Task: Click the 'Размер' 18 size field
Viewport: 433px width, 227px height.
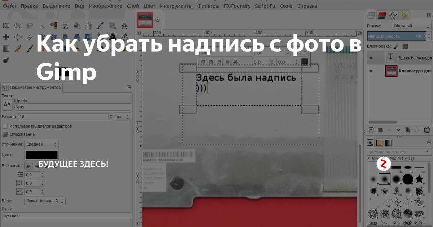Action: (63, 117)
